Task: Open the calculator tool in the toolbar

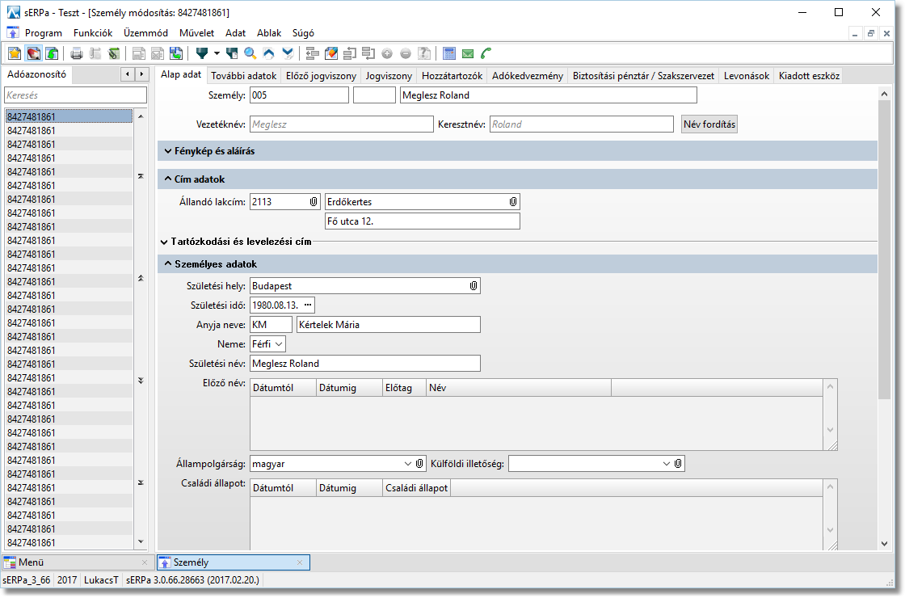Action: [x=449, y=54]
